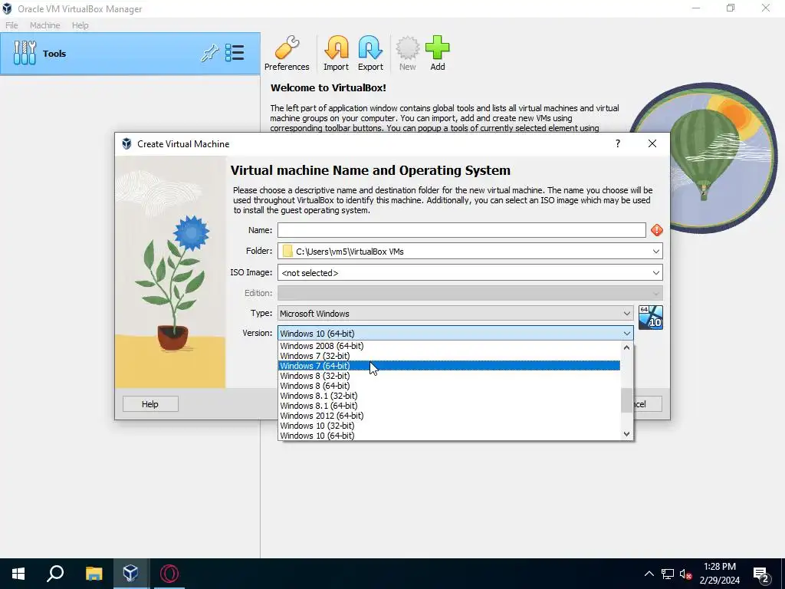Show hidden system tray icons
This screenshot has width=785, height=589.
coord(649,574)
